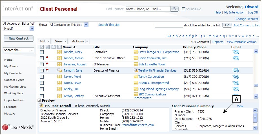
Task: Click company icon beside Tandy Corporation
Action: pyautogui.click(x=136, y=77)
